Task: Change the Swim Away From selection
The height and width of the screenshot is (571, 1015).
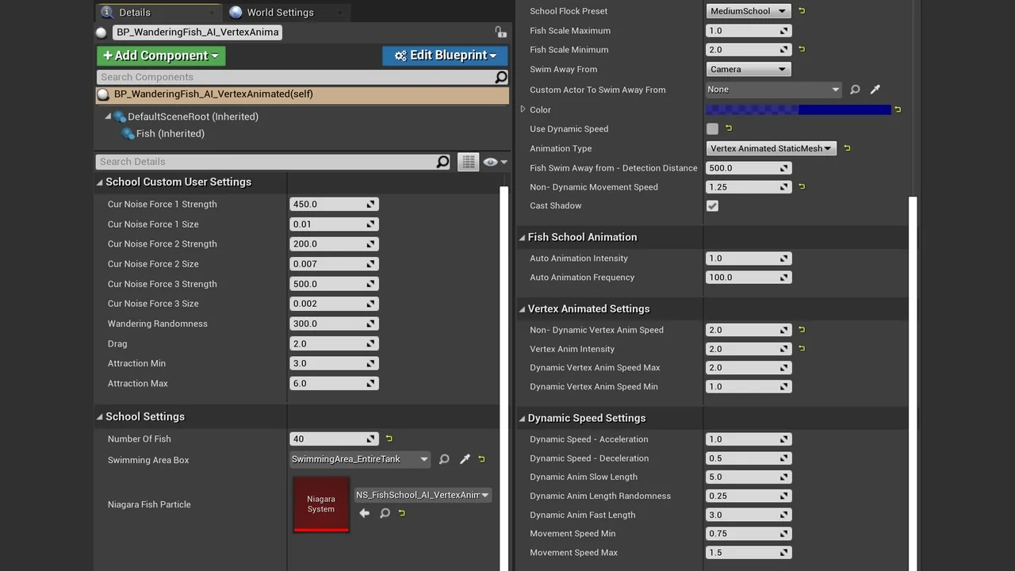Action: tap(747, 69)
